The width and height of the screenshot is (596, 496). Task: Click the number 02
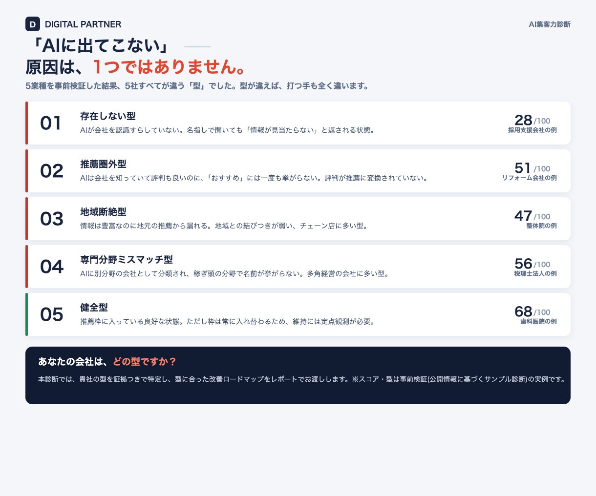(x=52, y=171)
